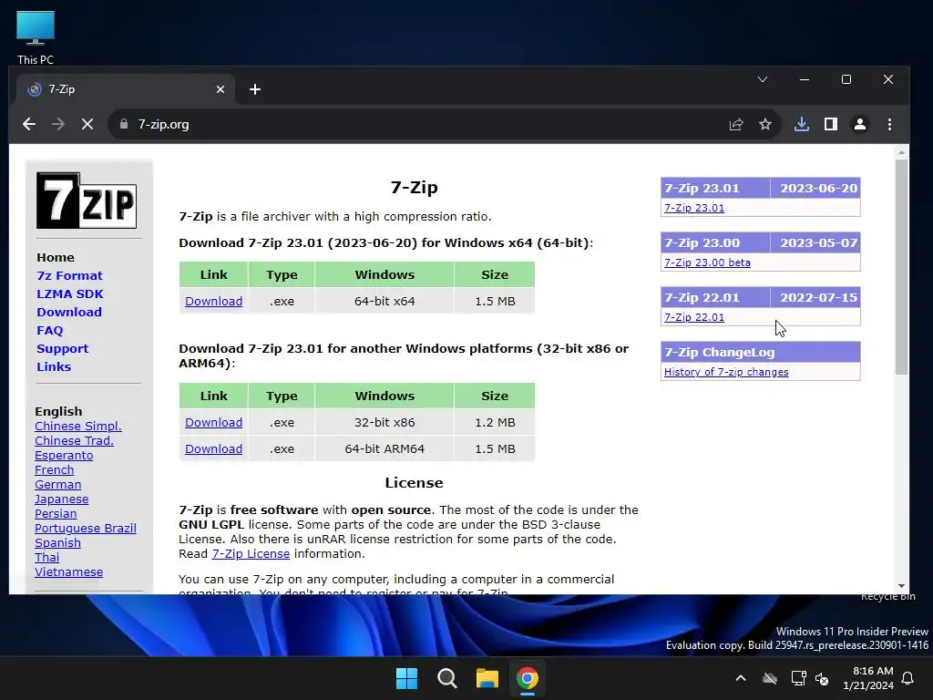
Task: Open the notification bell
Action: coord(908,678)
